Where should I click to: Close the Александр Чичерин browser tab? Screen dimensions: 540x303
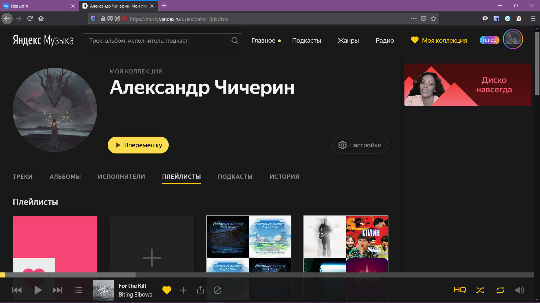[x=152, y=6]
